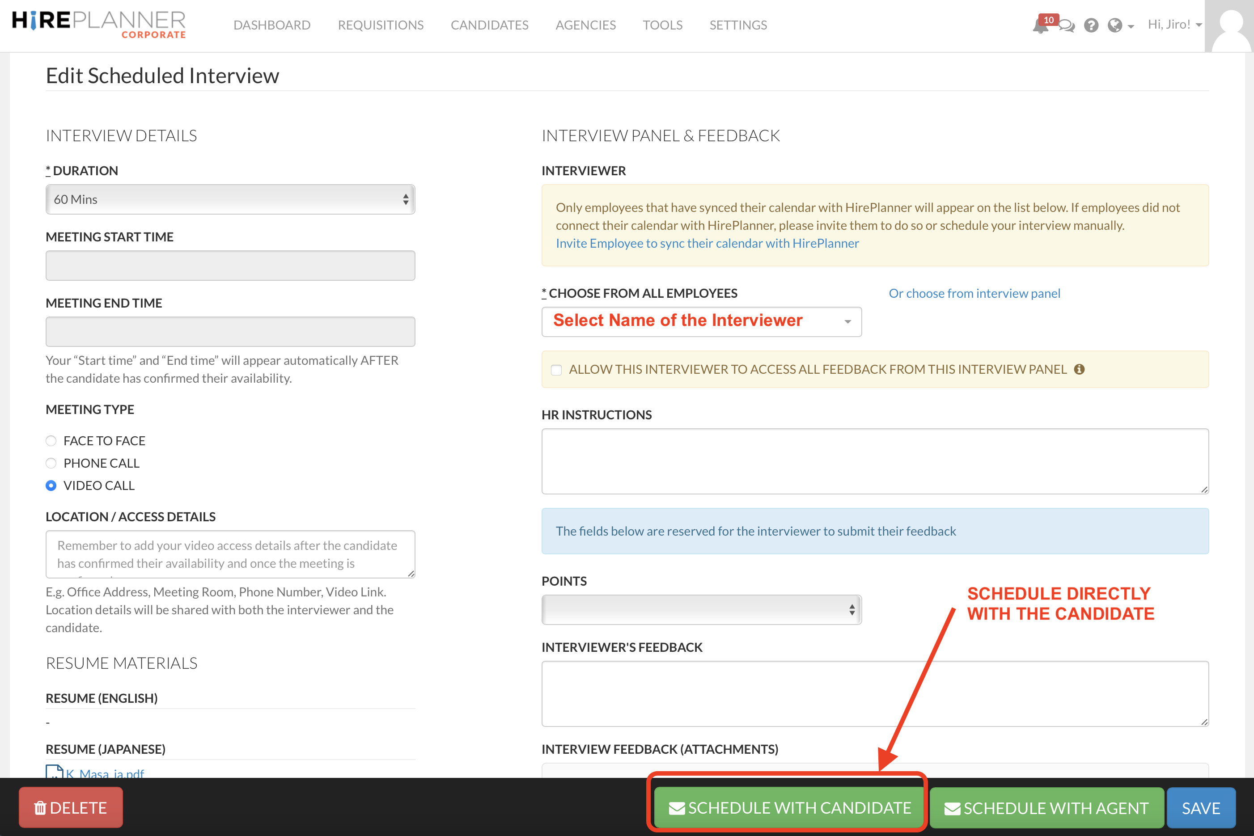The height and width of the screenshot is (836, 1254).
Task: Select the Face to Face meeting type
Action: pyautogui.click(x=51, y=441)
